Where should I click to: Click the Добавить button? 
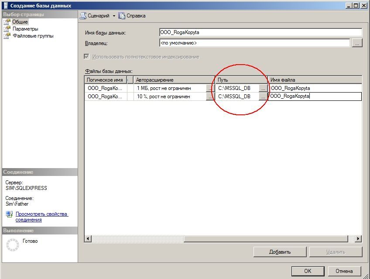[280, 252]
